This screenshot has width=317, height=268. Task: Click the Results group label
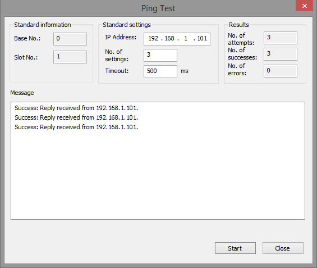[239, 25]
